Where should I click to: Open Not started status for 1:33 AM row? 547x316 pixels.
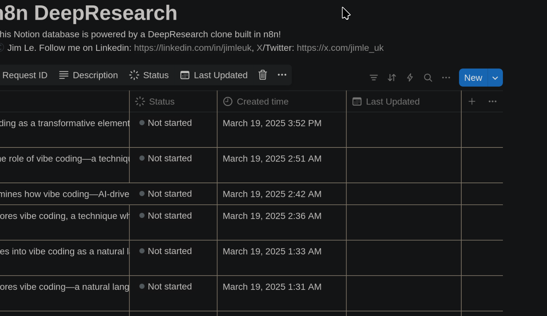point(165,251)
